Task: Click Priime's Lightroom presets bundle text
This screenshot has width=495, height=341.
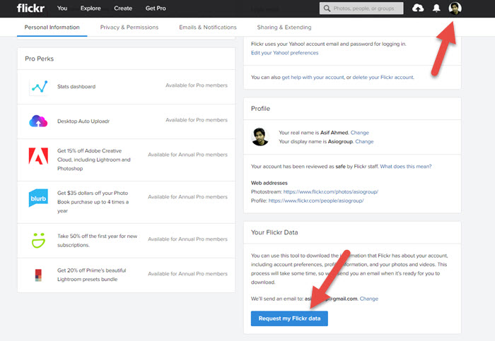Action: click(91, 275)
